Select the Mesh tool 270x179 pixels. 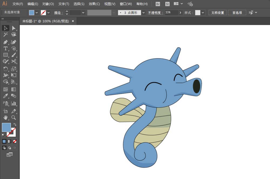pos(5,89)
